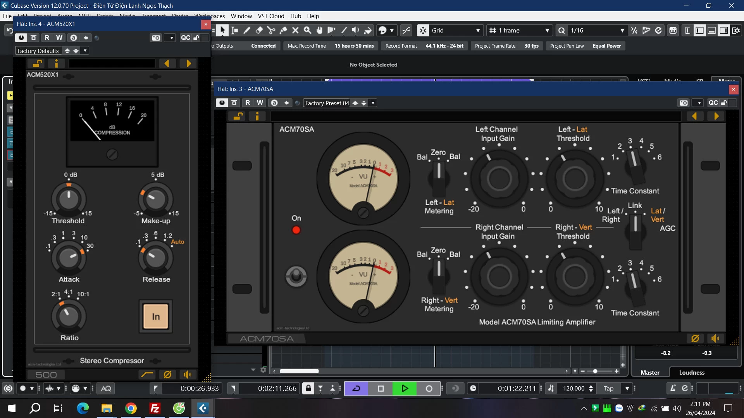This screenshot has height=418, width=744.
Task: Toggle the On indicator button on ACM70SA
Action: pos(296,230)
